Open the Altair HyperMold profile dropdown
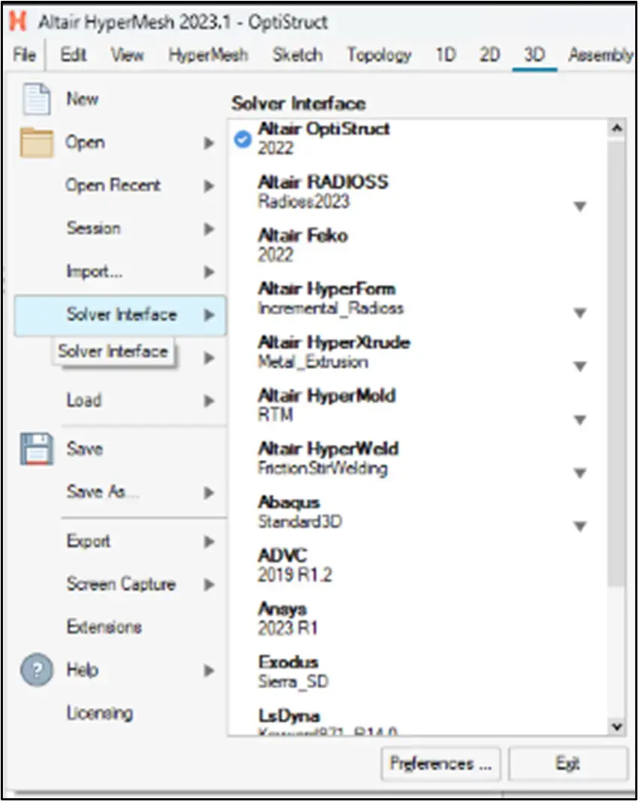The width and height of the screenshot is (638, 801). (x=580, y=420)
